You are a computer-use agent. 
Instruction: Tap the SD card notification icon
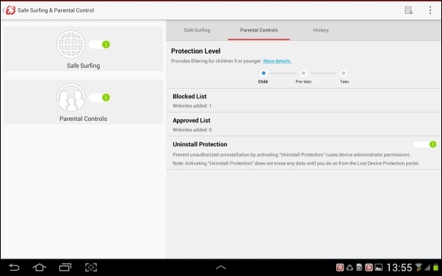point(359,267)
